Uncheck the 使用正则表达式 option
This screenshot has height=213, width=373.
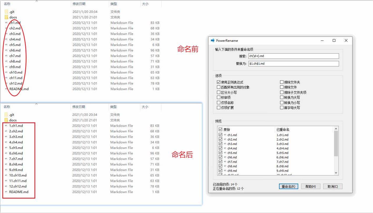218,82
